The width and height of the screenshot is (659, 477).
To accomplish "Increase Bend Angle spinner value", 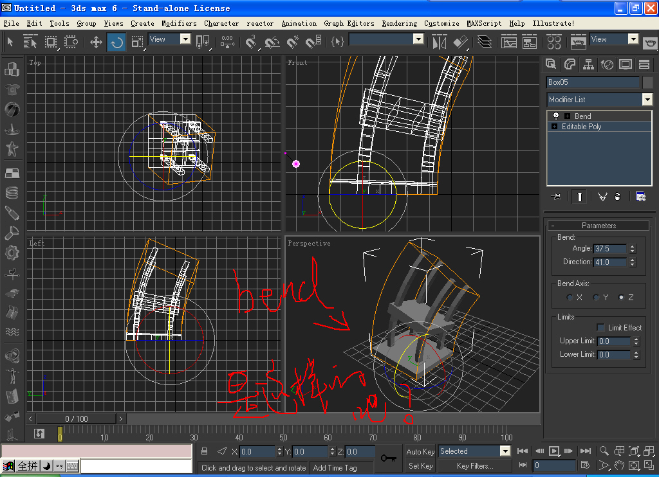I will pos(632,246).
